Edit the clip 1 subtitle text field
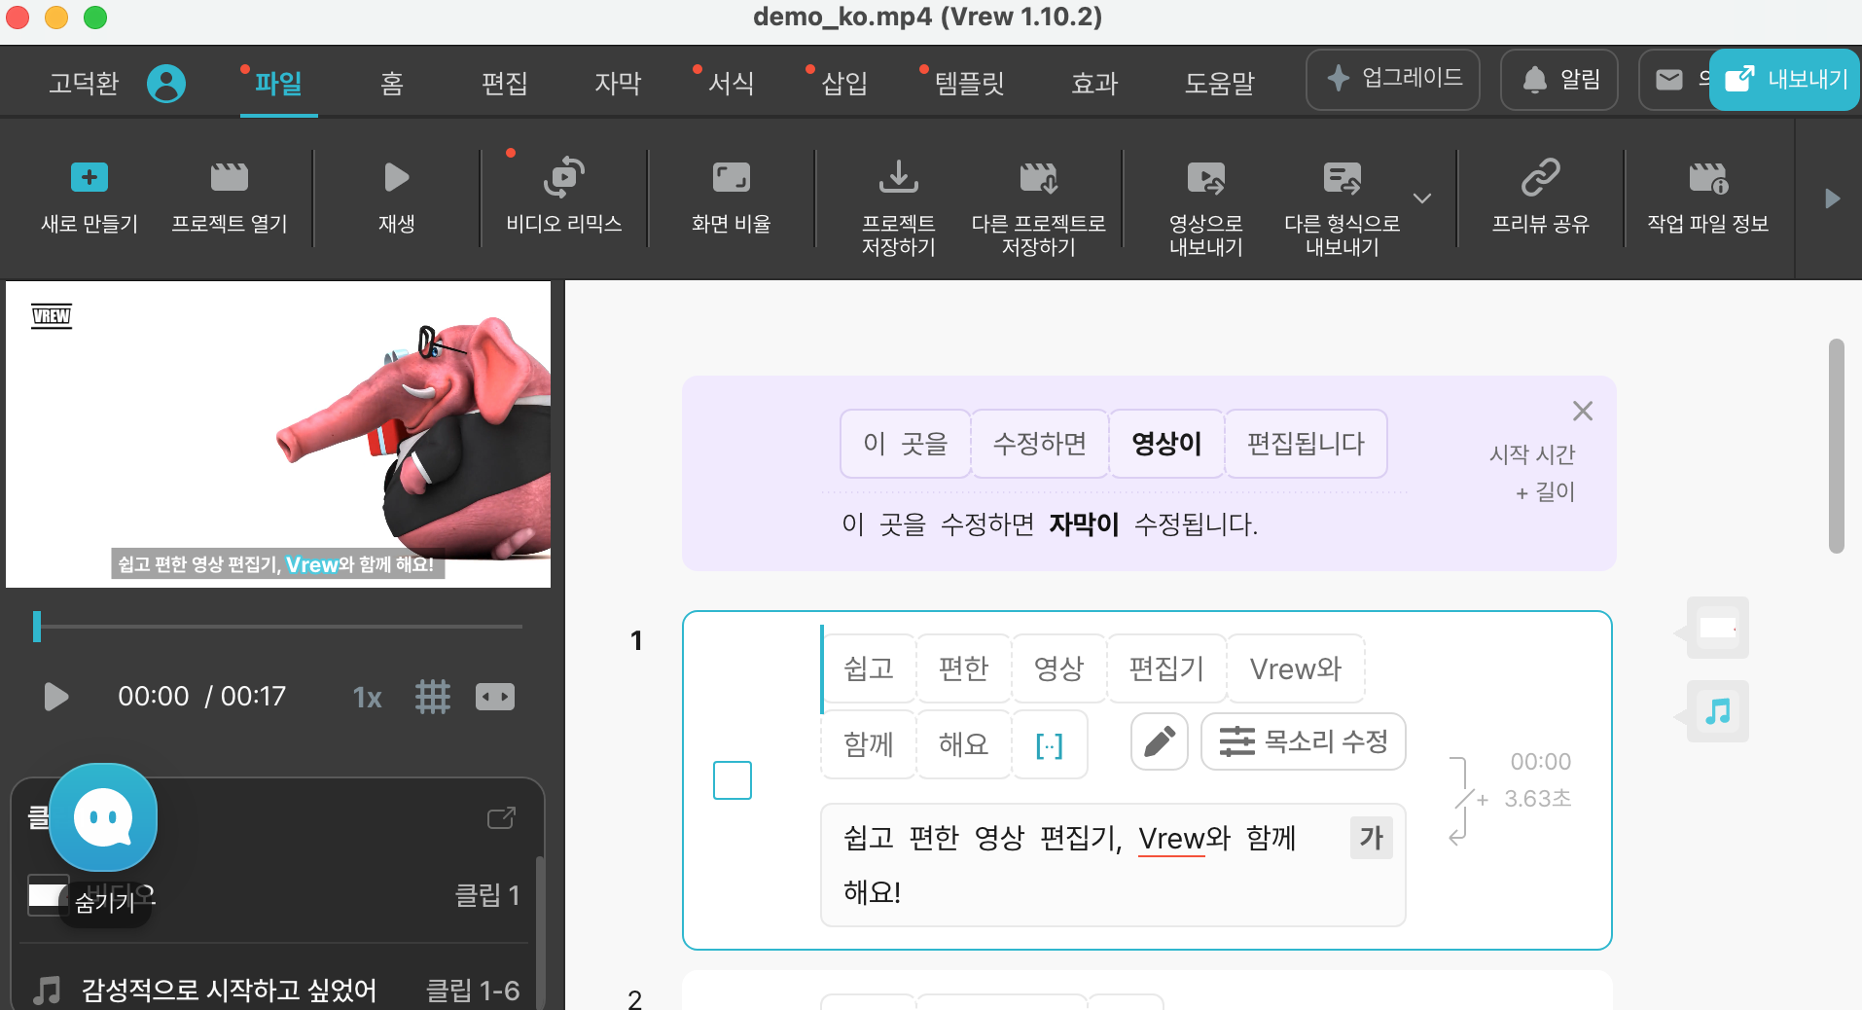The width and height of the screenshot is (1862, 1010). tap(1113, 865)
